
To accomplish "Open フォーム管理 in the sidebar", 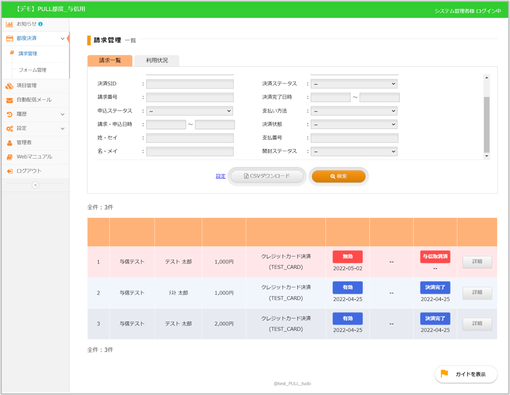I will pyautogui.click(x=32, y=70).
